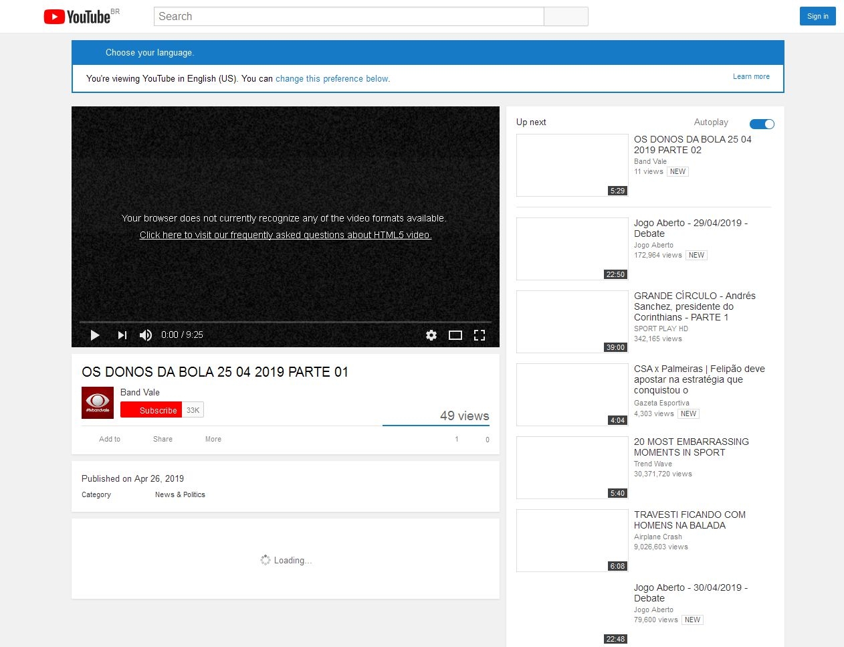Open the More actions dropdown

pos(213,440)
